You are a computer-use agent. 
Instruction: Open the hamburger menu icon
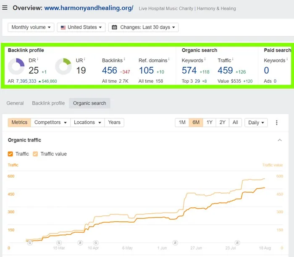pyautogui.click(x=5, y=8)
